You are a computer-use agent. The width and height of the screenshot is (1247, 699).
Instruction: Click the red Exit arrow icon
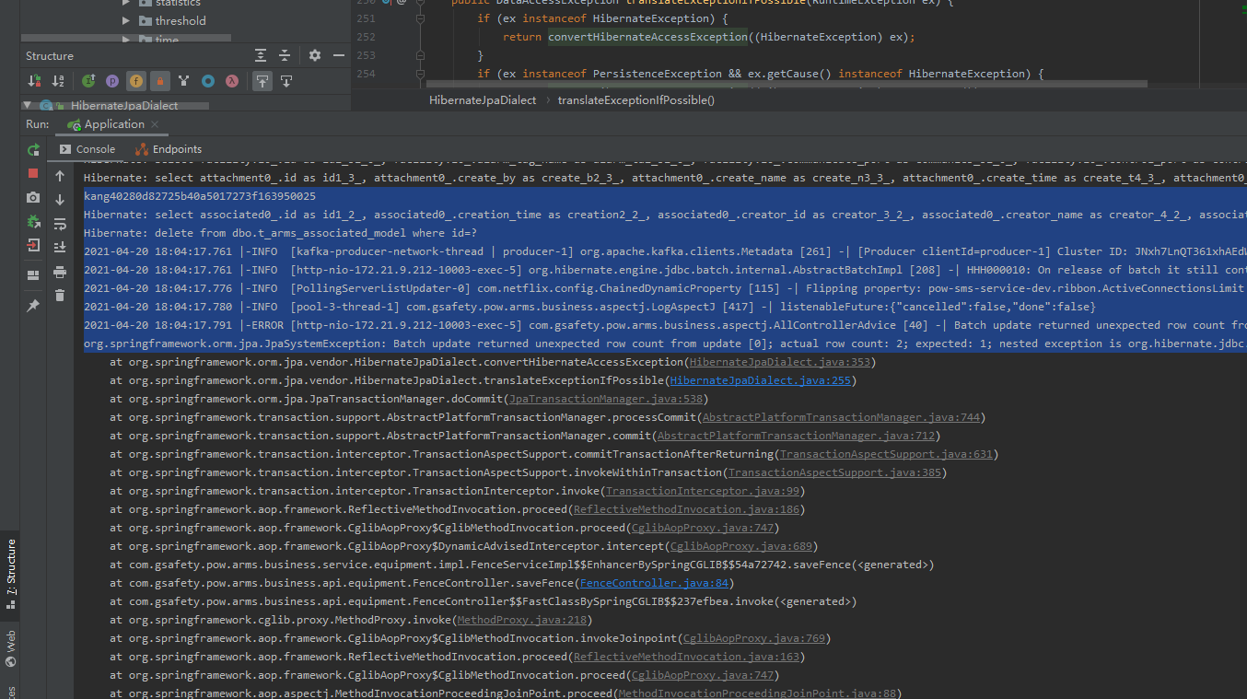[x=33, y=245]
